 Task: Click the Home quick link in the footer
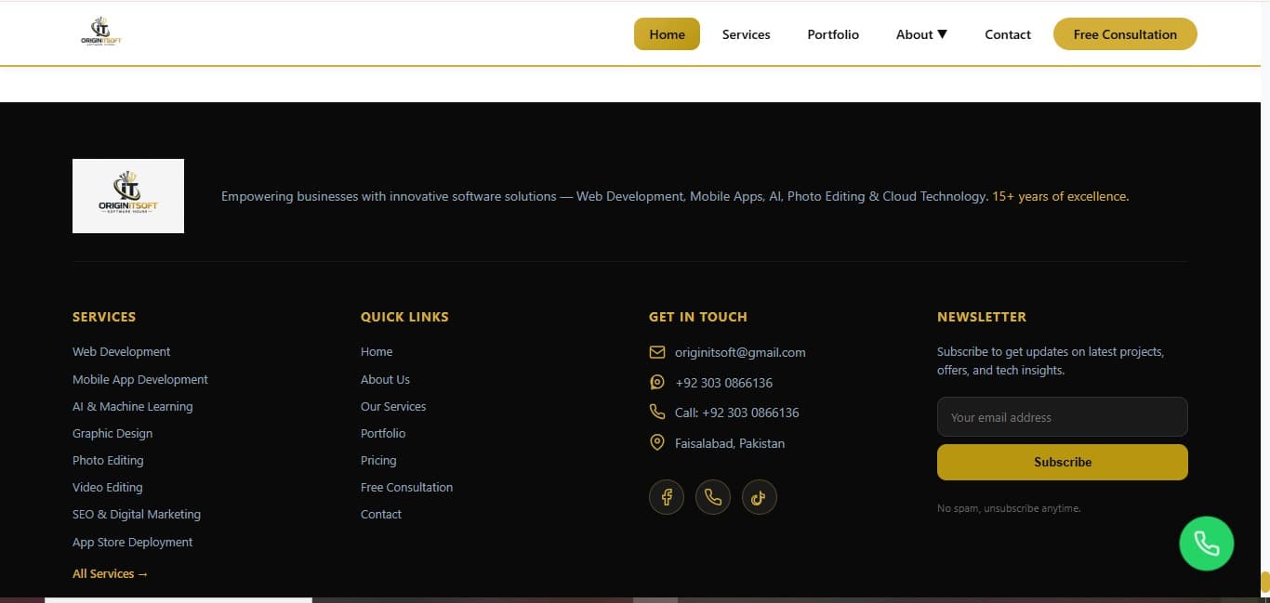(x=377, y=352)
